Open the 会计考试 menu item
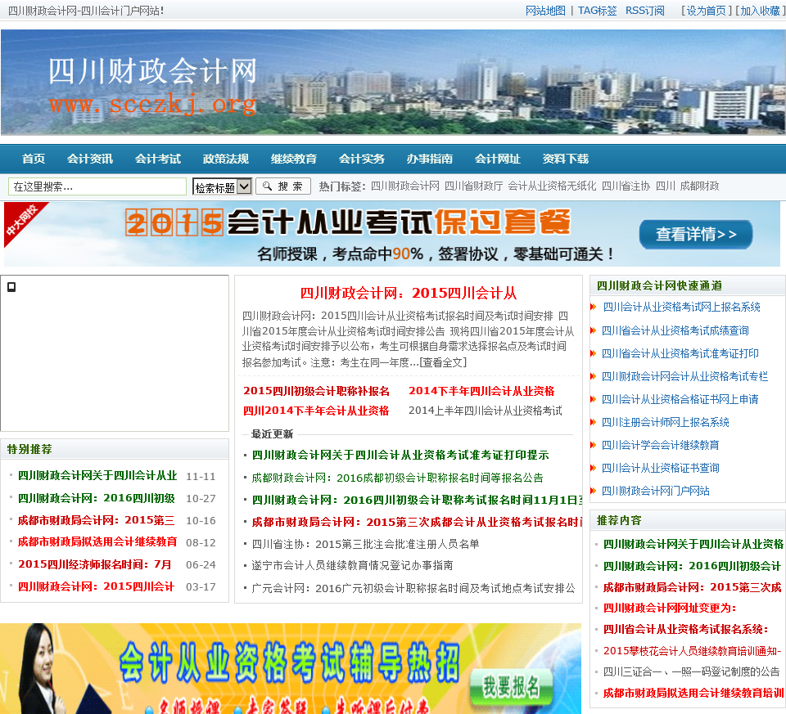 [158, 159]
